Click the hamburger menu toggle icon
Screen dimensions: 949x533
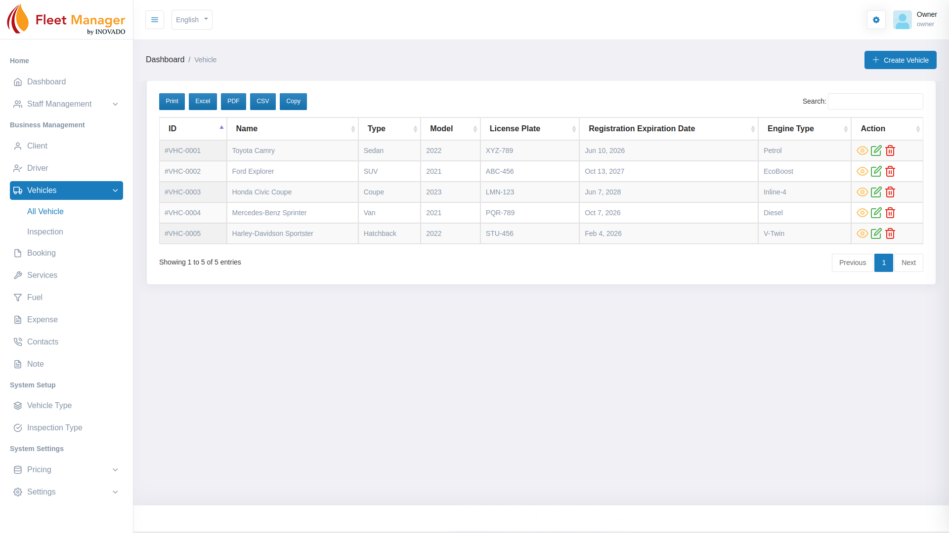[x=154, y=20]
